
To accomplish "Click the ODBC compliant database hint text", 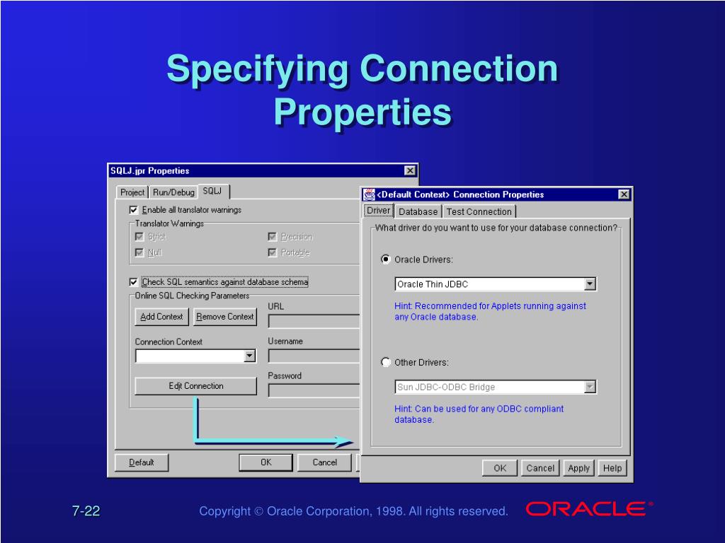I will (479, 414).
